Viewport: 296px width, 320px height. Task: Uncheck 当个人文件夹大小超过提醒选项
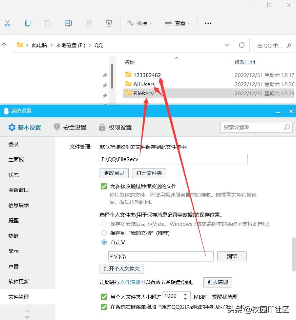point(104,297)
